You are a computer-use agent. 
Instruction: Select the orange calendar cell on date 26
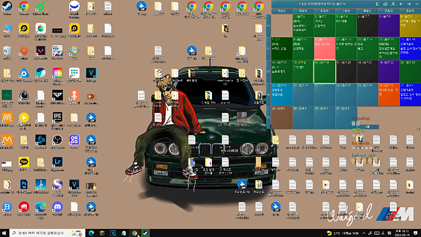[x=388, y=94]
